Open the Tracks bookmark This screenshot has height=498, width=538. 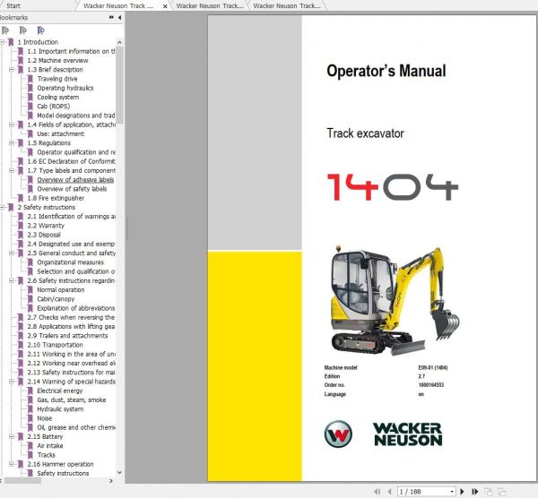(x=46, y=455)
